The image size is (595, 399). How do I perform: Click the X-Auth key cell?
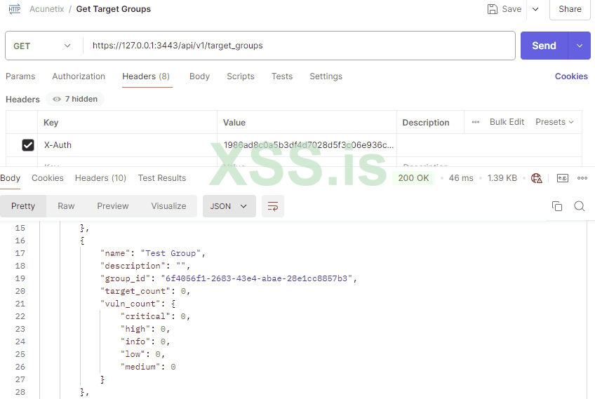128,145
